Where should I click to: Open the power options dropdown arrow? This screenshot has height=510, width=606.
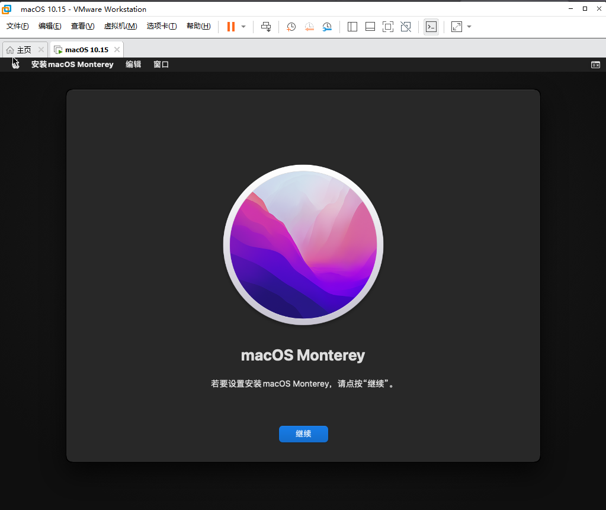click(x=243, y=27)
